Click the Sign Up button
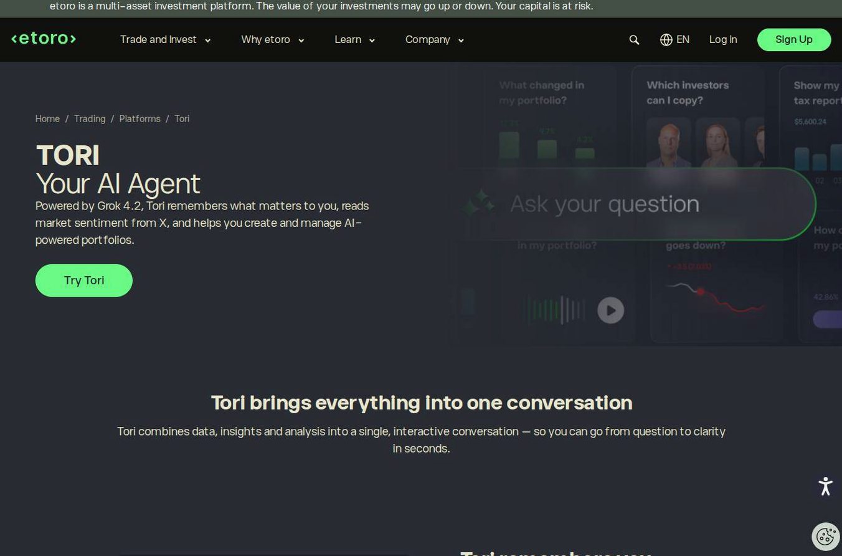Screen dimensions: 842x556 794,39
